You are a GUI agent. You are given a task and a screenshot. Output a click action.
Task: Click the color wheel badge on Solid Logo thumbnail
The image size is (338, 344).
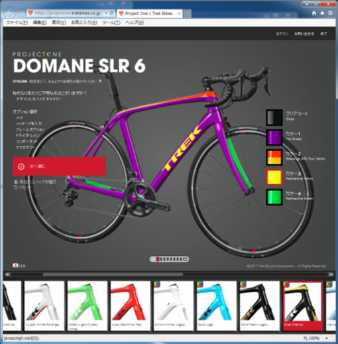click(x=200, y=284)
